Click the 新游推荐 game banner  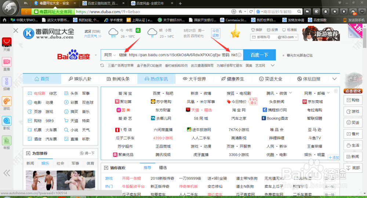click(321, 33)
